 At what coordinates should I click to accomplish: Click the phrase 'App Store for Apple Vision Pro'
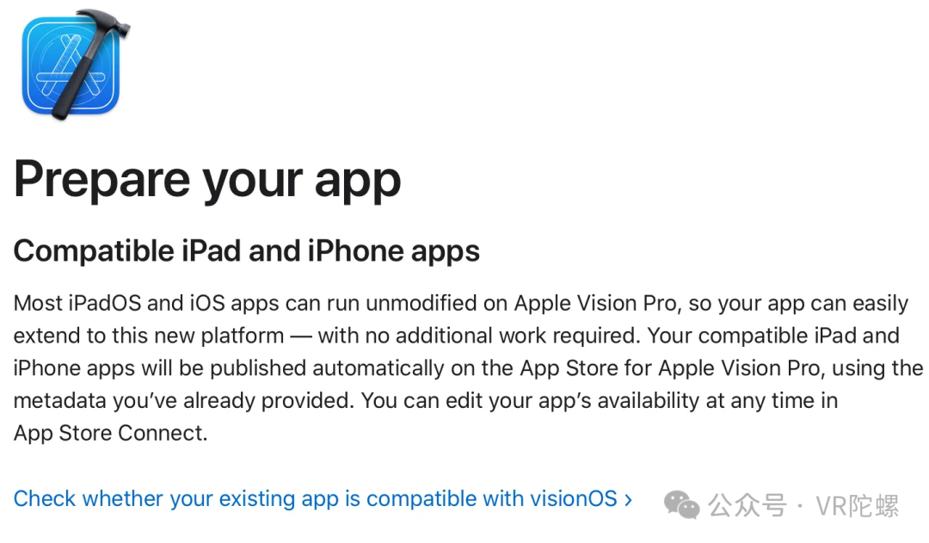[x=669, y=368]
